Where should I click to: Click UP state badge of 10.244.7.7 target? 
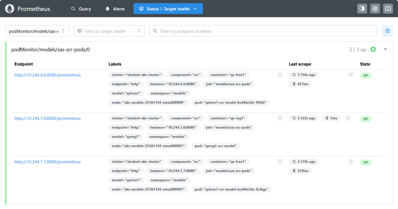pyautogui.click(x=366, y=162)
